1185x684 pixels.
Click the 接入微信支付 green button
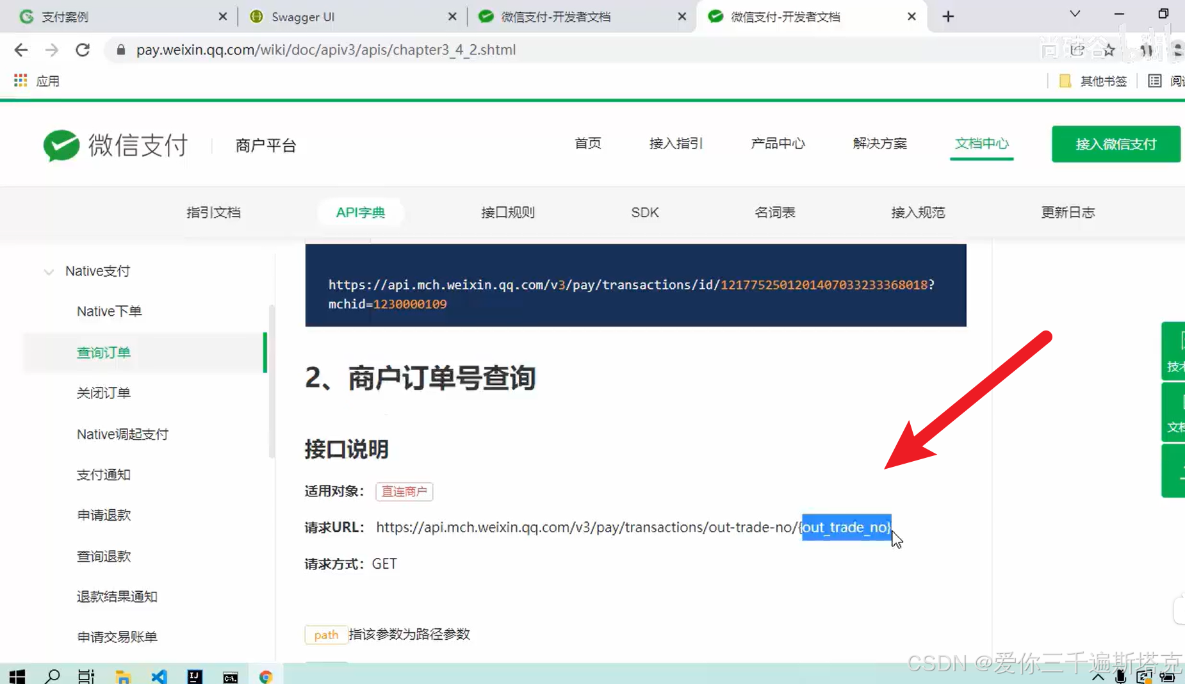pos(1116,144)
